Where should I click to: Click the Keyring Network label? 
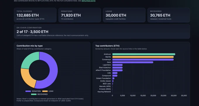tap(104, 92)
